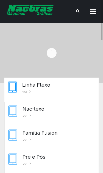The image size is (103, 173).
Task: Open the Família Fusion heading
Action: [x=40, y=133]
